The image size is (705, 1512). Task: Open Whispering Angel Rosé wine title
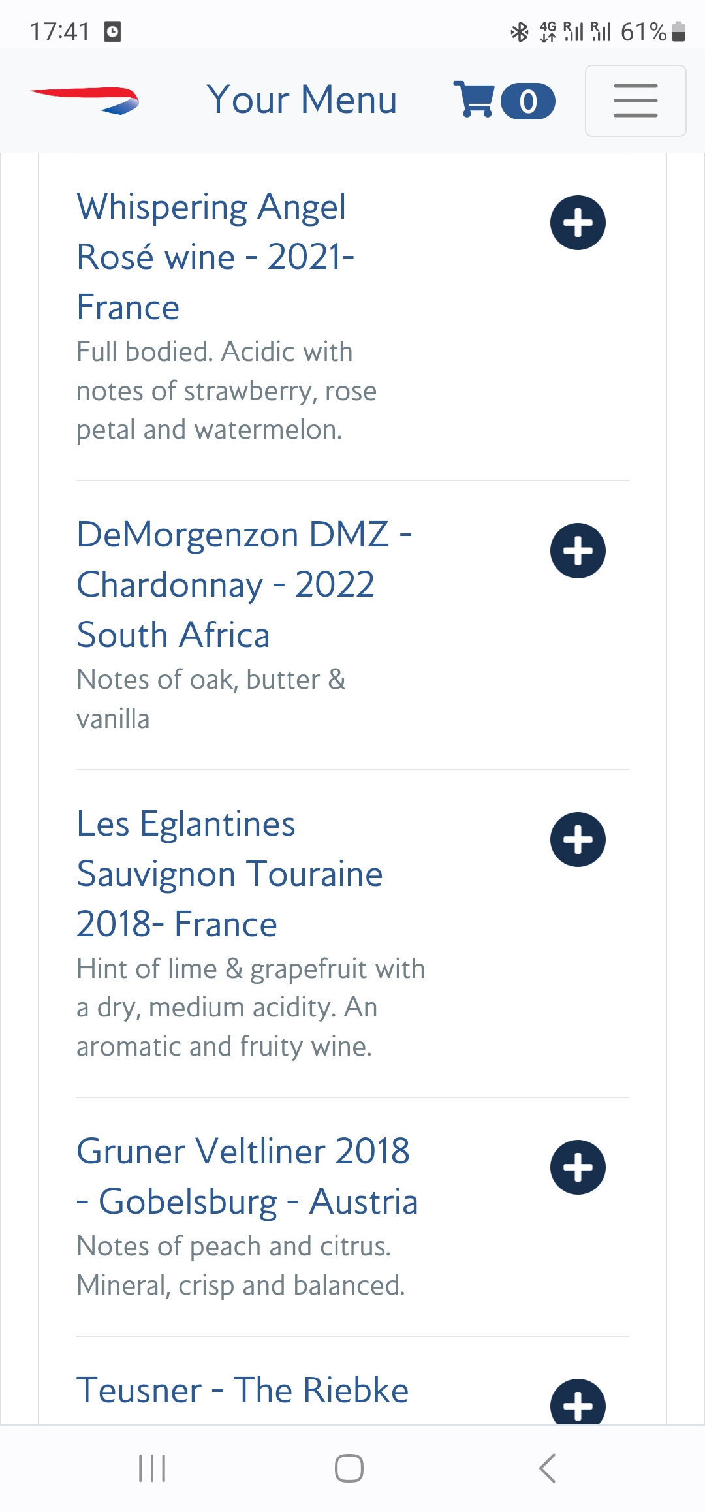(215, 257)
